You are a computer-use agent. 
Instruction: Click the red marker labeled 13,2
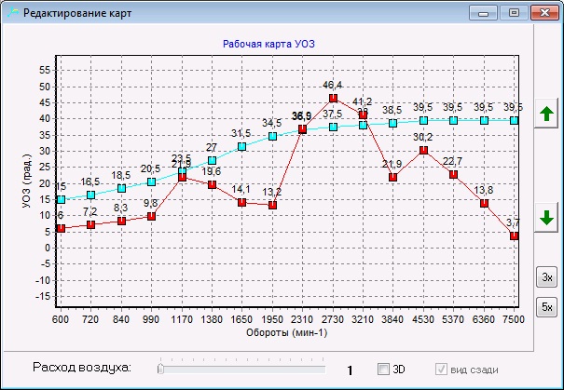[x=272, y=205]
